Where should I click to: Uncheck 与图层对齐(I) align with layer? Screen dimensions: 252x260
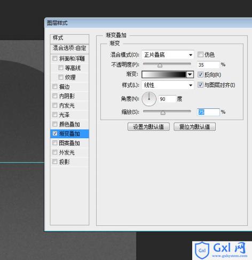200,85
